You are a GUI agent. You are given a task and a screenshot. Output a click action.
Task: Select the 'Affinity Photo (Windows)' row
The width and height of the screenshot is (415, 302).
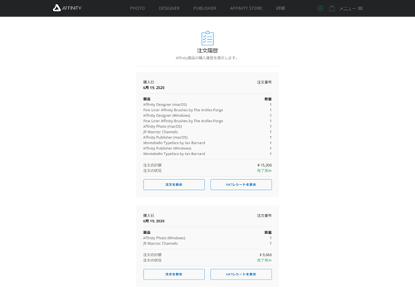point(207,238)
